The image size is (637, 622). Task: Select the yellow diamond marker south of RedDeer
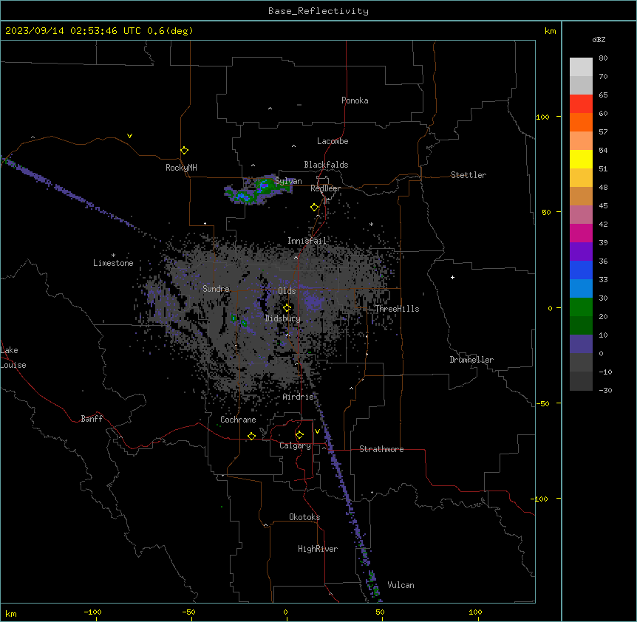click(x=315, y=208)
